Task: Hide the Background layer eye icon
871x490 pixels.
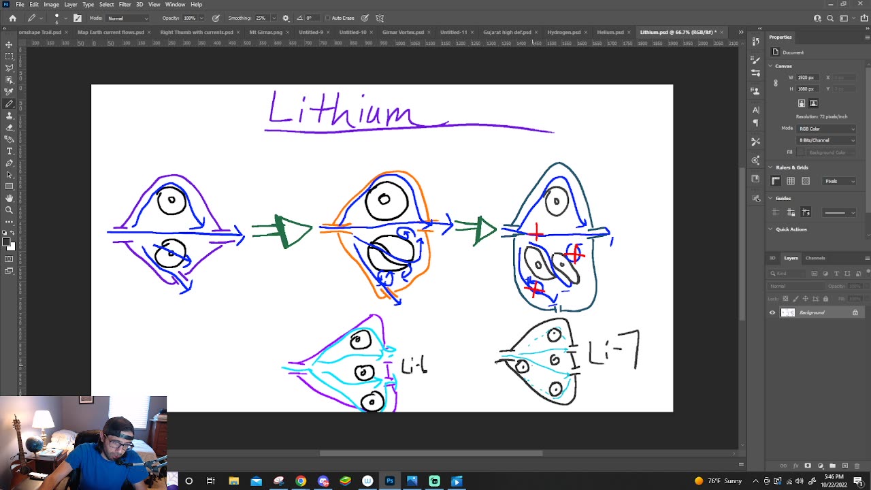Action: (x=772, y=313)
